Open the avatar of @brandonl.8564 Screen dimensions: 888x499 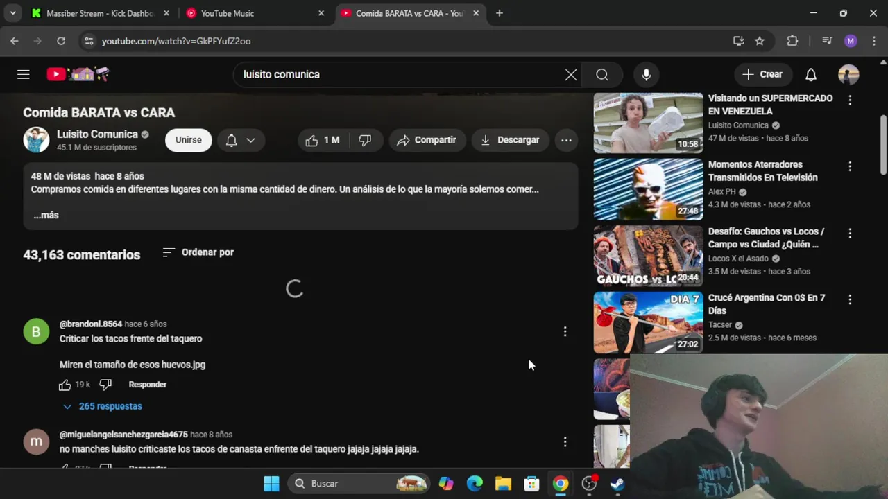[x=36, y=331]
